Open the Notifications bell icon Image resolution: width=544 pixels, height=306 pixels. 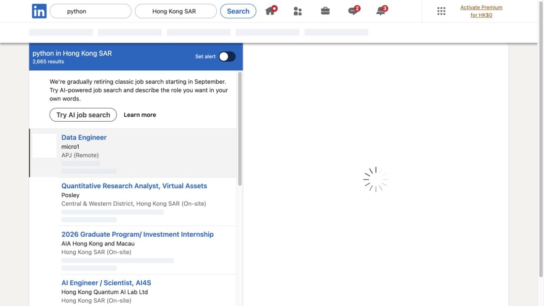(381, 11)
